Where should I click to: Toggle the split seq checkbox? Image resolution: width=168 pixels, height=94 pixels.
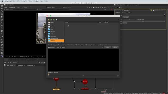(x=56, y=47)
